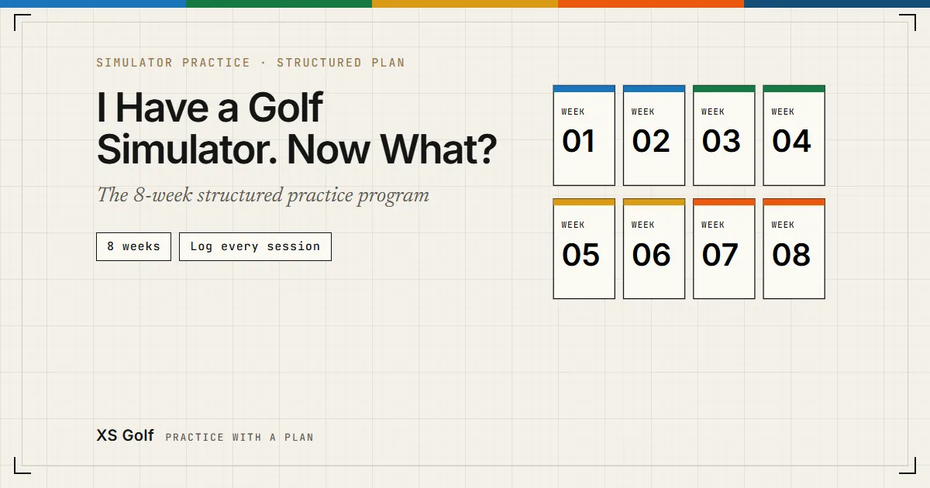The height and width of the screenshot is (488, 930).
Task: Open the Week 03 card
Action: tap(724, 136)
